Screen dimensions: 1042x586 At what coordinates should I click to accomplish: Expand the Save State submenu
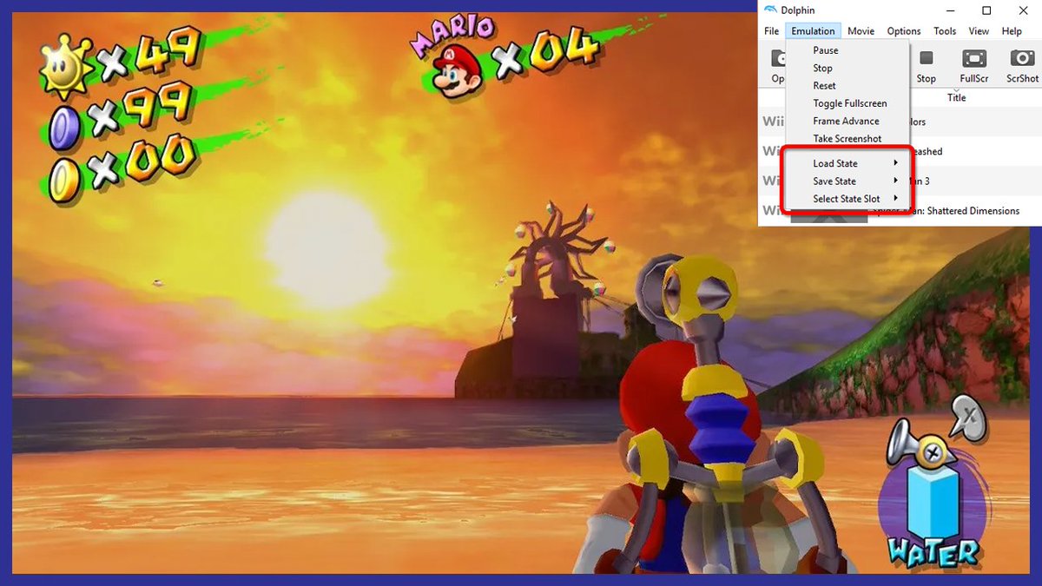(847, 181)
